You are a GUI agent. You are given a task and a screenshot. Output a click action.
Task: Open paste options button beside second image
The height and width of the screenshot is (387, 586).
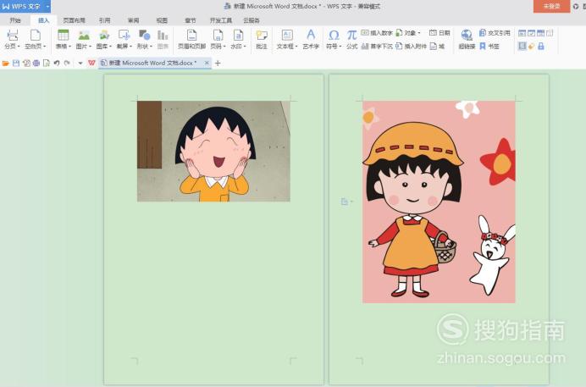point(347,202)
